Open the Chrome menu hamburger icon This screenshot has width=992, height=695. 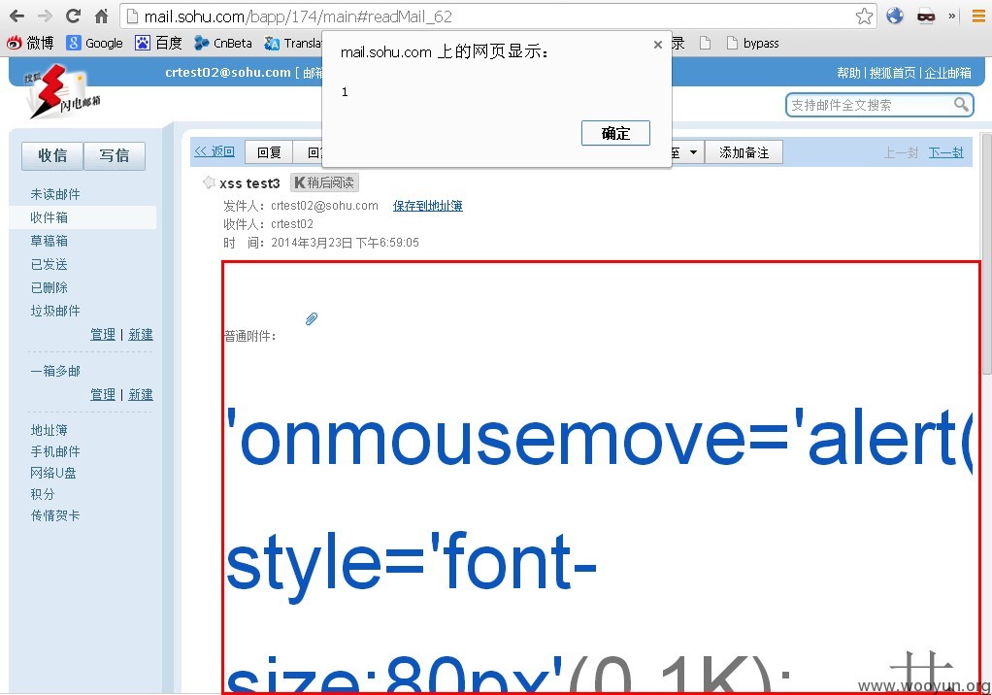(x=978, y=17)
